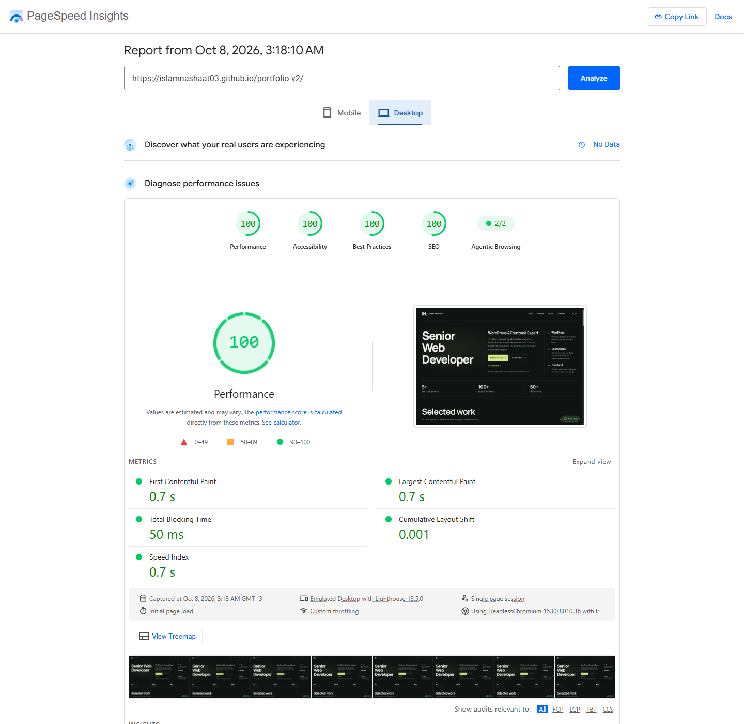Click the red triangle 0–49 legend marker
The width and height of the screenshot is (744, 724).
[x=184, y=442]
